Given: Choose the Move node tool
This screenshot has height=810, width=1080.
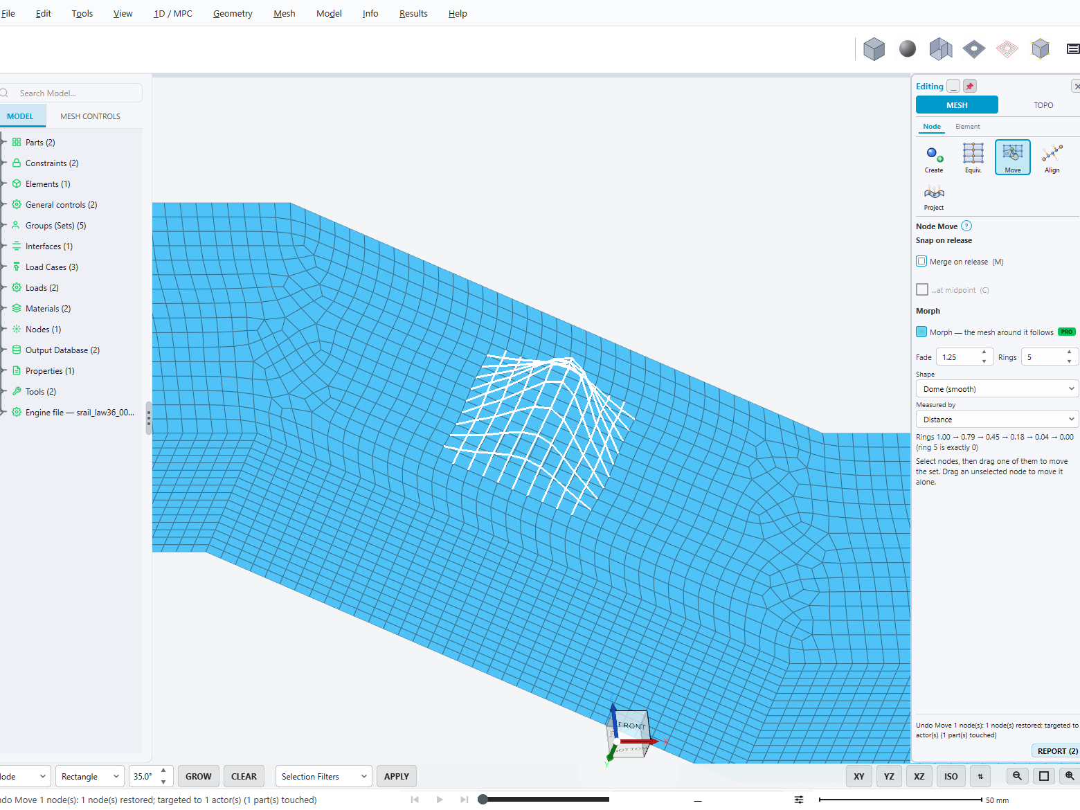Looking at the screenshot, I should [1013, 158].
